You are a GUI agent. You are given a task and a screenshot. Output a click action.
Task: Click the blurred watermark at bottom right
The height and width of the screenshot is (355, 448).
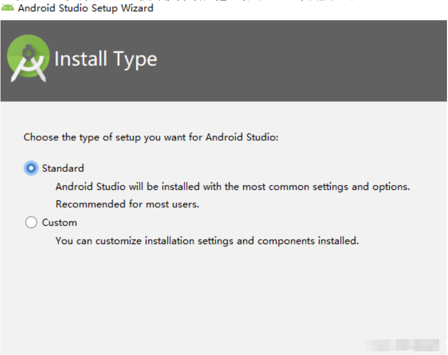[404, 345]
